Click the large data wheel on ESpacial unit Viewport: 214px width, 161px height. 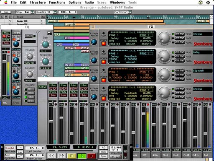pyautogui.click(x=164, y=75)
